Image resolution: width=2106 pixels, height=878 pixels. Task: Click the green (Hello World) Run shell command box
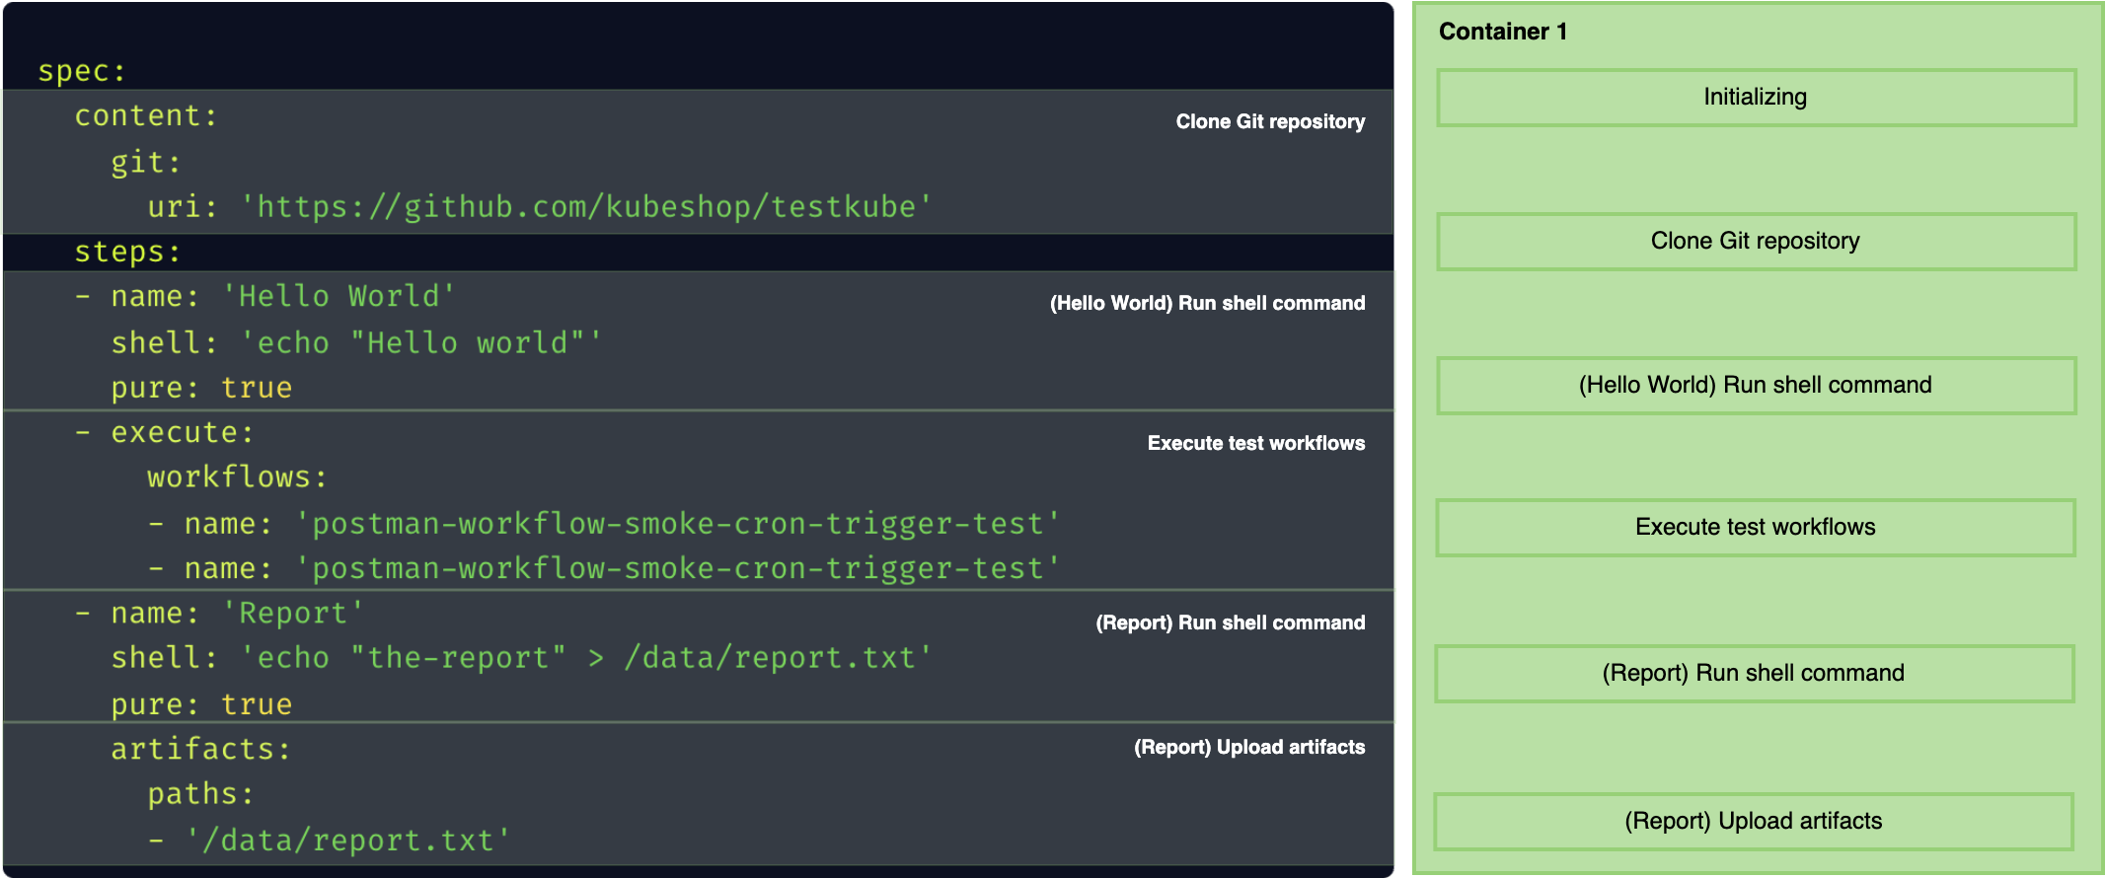[x=1756, y=386]
